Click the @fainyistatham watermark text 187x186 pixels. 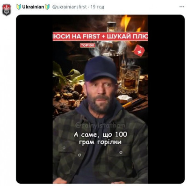[100, 126]
